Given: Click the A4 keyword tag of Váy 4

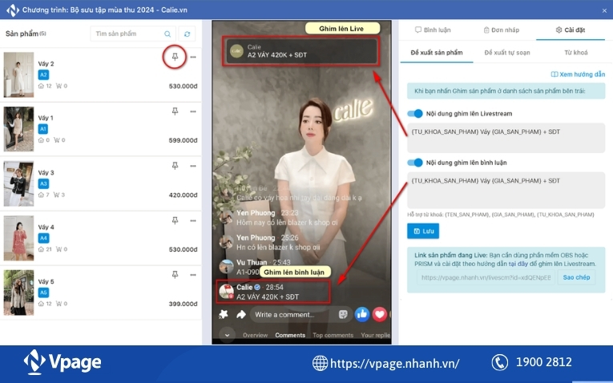Looking at the screenshot, I should (43, 238).
